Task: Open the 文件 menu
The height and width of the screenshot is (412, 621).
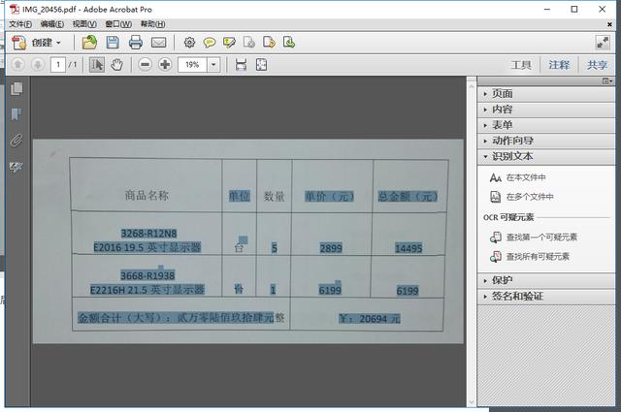Action: click(x=19, y=23)
